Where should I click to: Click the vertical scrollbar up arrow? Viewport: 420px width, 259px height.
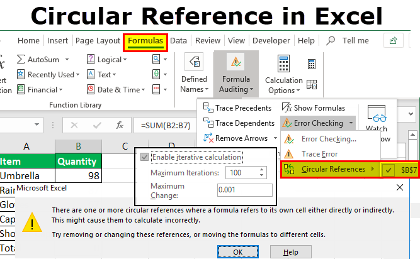[x=413, y=135]
